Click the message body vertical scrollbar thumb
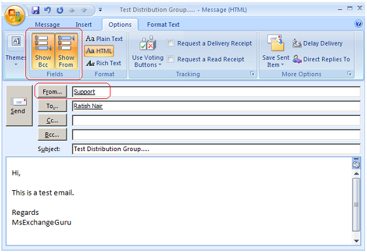 [x=357, y=204]
